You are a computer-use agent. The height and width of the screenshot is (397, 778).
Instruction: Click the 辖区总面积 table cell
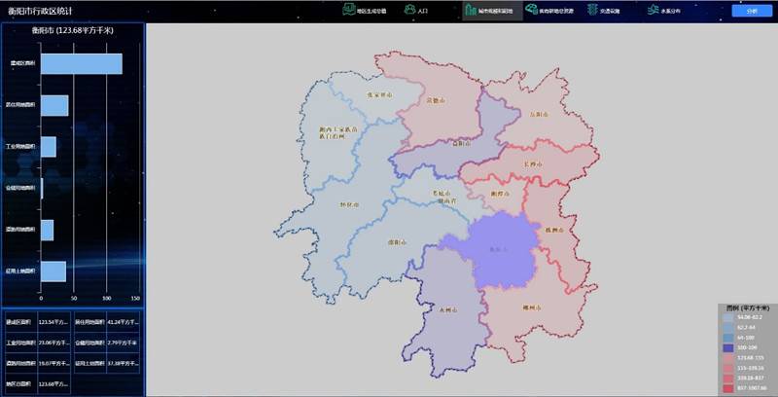[22, 385]
